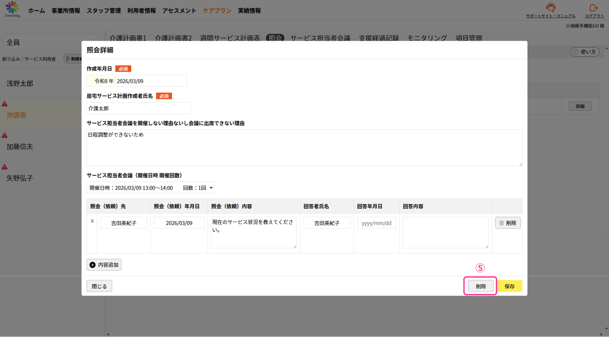Image resolution: width=609 pixels, height=337 pixels.
Task: Open the ケアプラン menu
Action: click(x=217, y=11)
